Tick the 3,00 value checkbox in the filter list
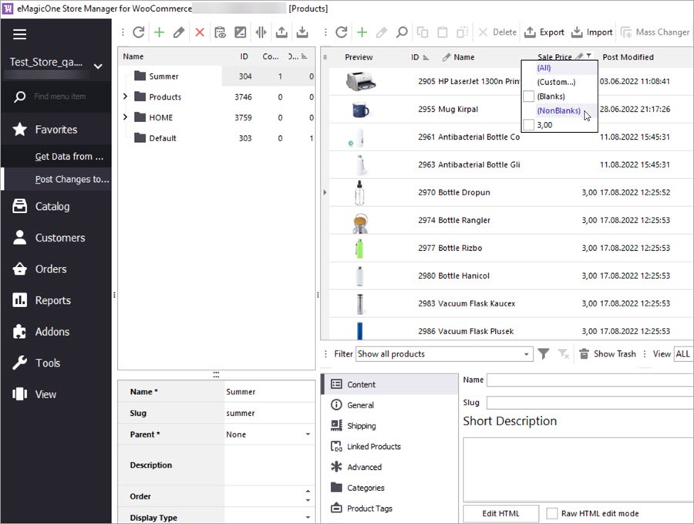Screen dimensions: 694x524 528,125
